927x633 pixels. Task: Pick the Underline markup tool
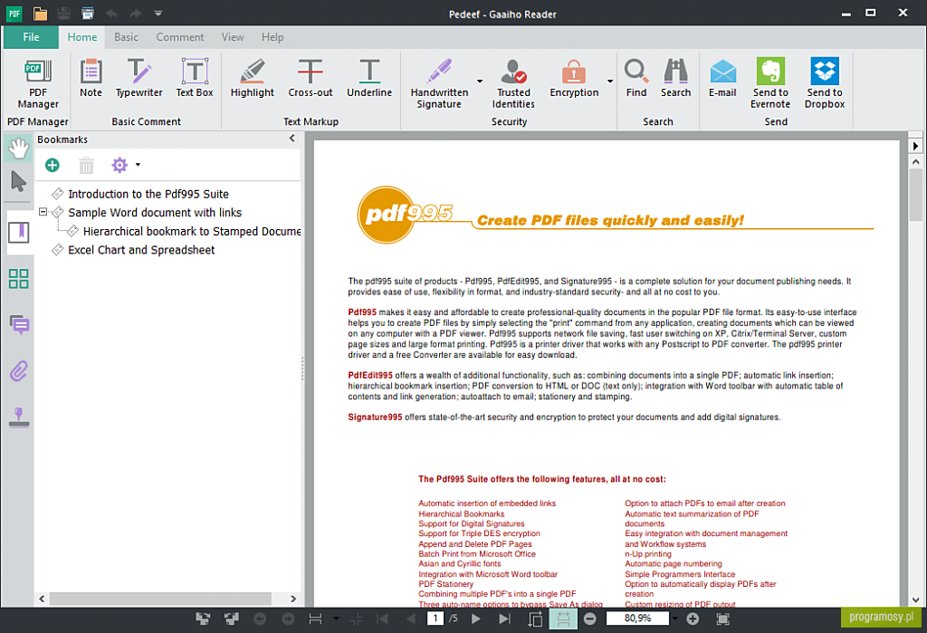(x=369, y=78)
